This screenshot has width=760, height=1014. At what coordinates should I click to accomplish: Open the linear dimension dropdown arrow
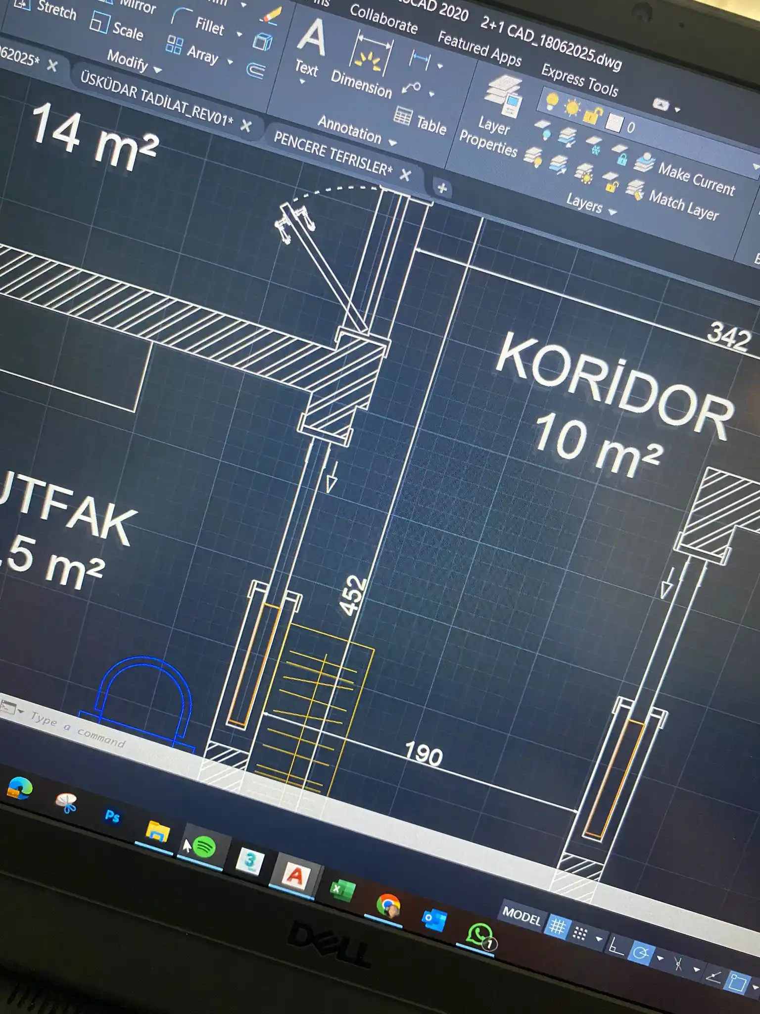pyautogui.click(x=440, y=65)
